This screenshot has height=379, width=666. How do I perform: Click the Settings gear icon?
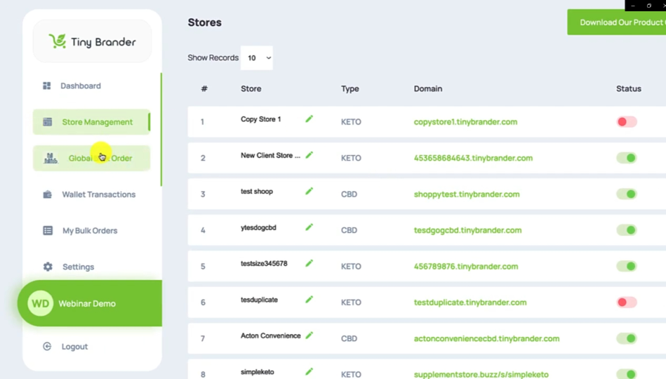pyautogui.click(x=48, y=267)
